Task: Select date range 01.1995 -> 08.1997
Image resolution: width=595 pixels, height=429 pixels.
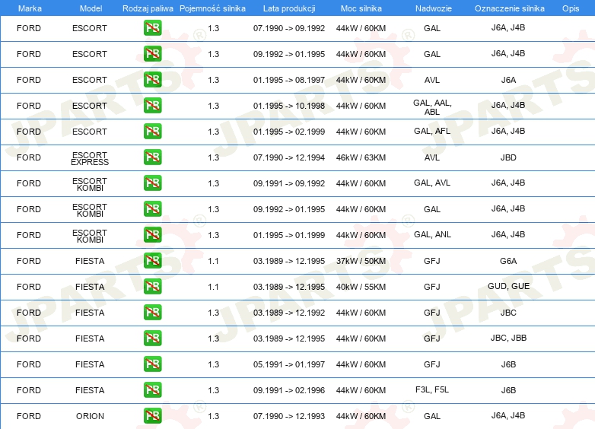Action: point(289,80)
